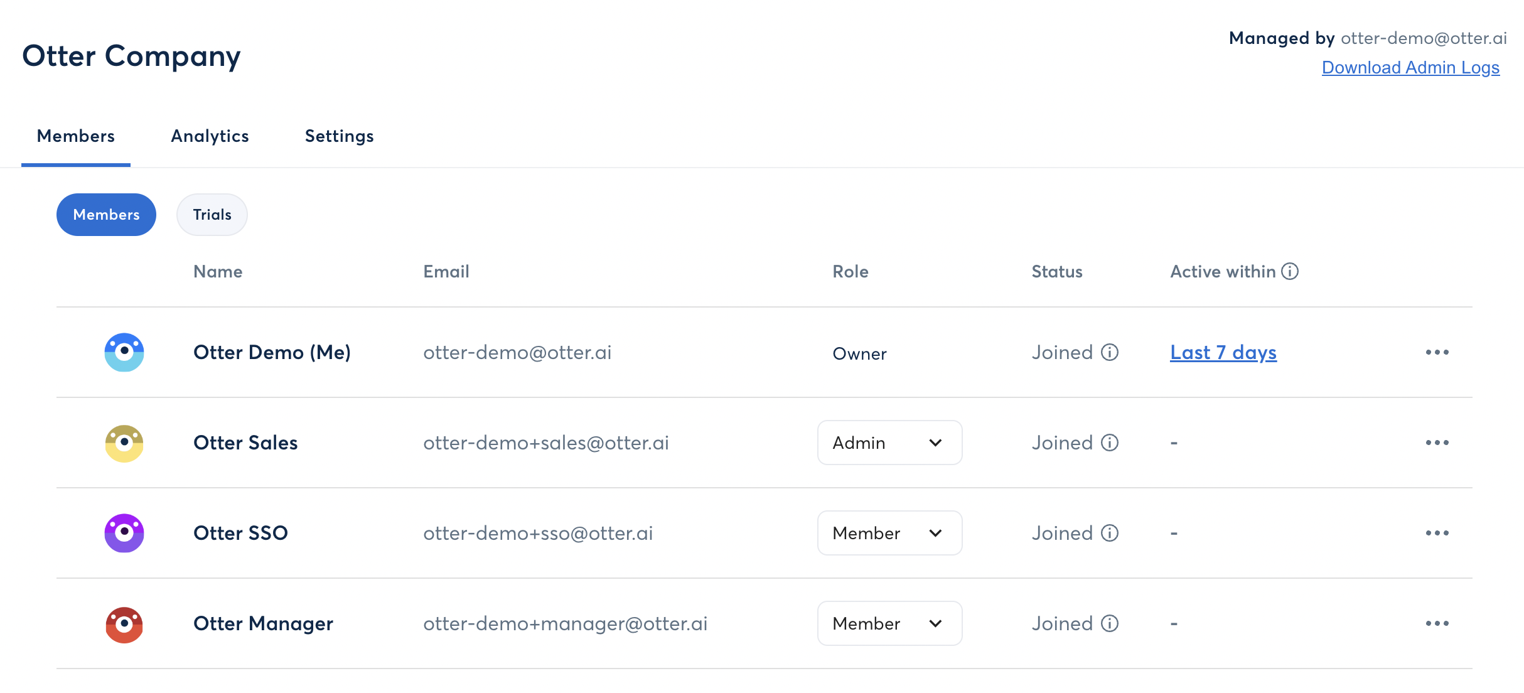Open the three-dot menu for Otter Sales
1524x693 pixels.
[1437, 443]
